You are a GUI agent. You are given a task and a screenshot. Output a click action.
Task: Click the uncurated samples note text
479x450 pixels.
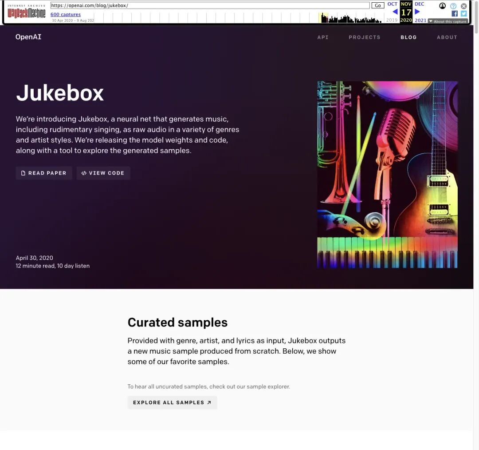click(208, 386)
